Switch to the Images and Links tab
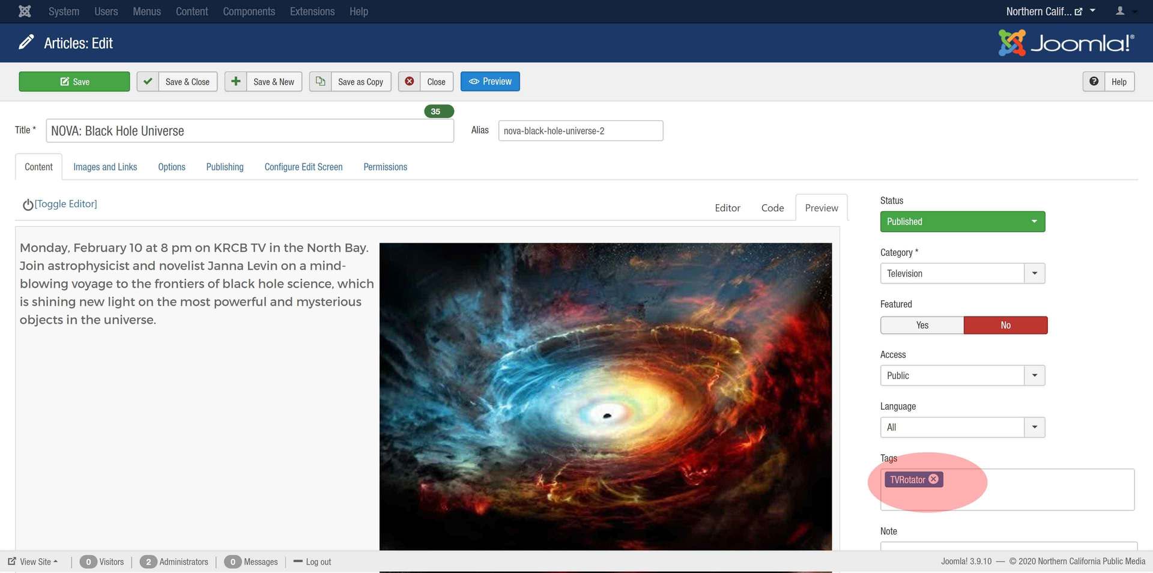 point(105,167)
